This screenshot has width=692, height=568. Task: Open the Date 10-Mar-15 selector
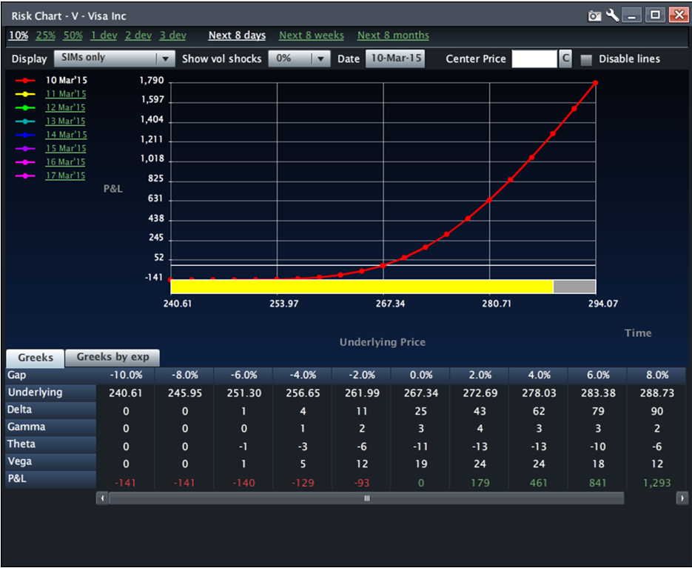[x=395, y=59]
